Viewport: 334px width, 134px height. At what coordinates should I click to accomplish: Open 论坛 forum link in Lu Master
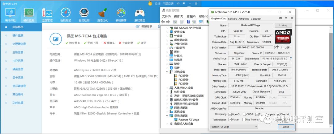click(x=157, y=3)
